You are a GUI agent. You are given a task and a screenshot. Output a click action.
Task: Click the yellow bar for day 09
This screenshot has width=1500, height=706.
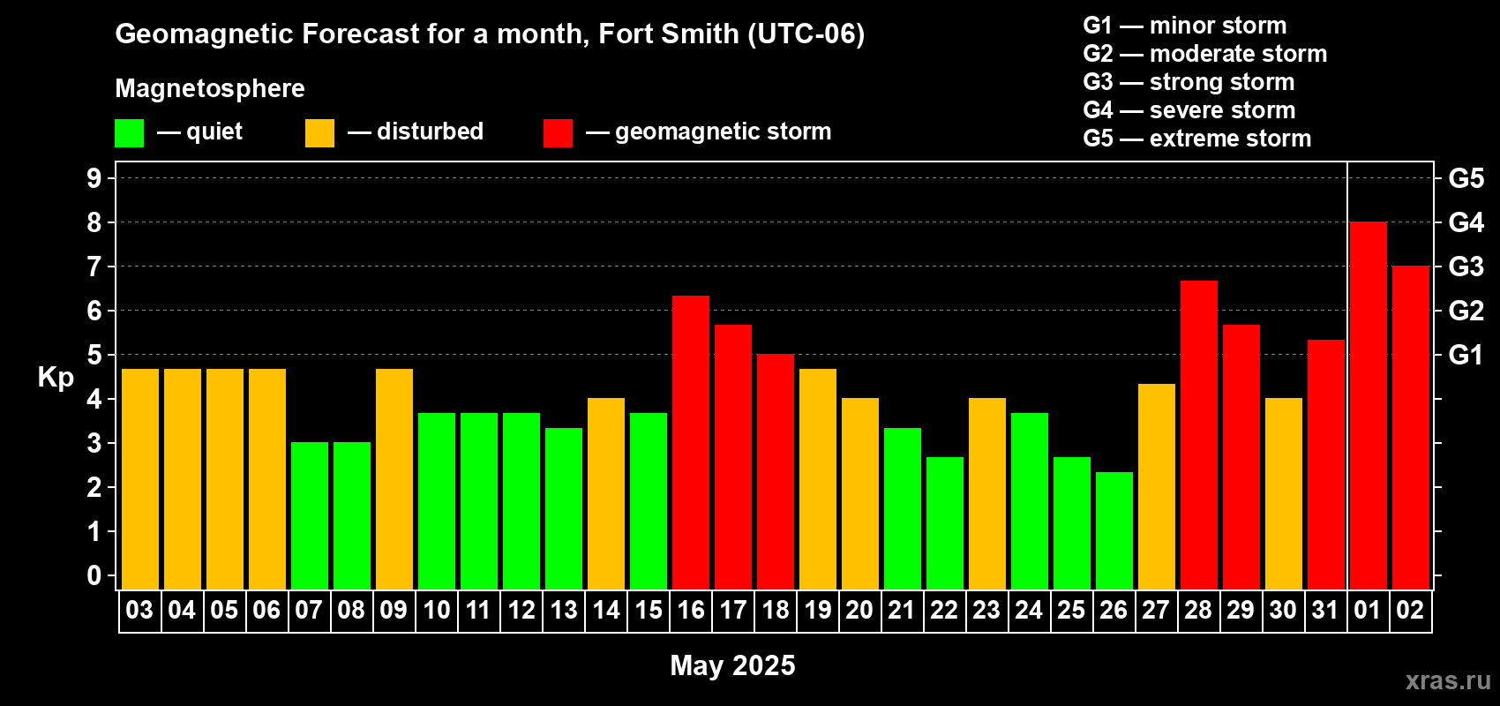[x=394, y=479]
